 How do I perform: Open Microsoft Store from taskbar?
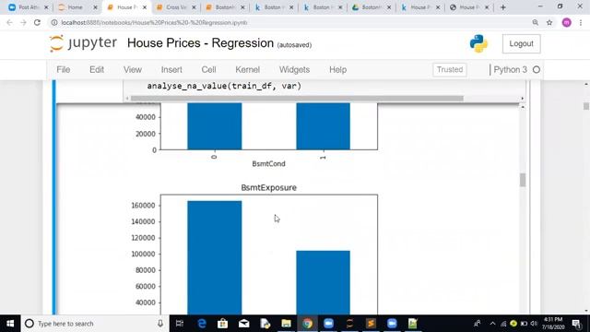(222, 324)
